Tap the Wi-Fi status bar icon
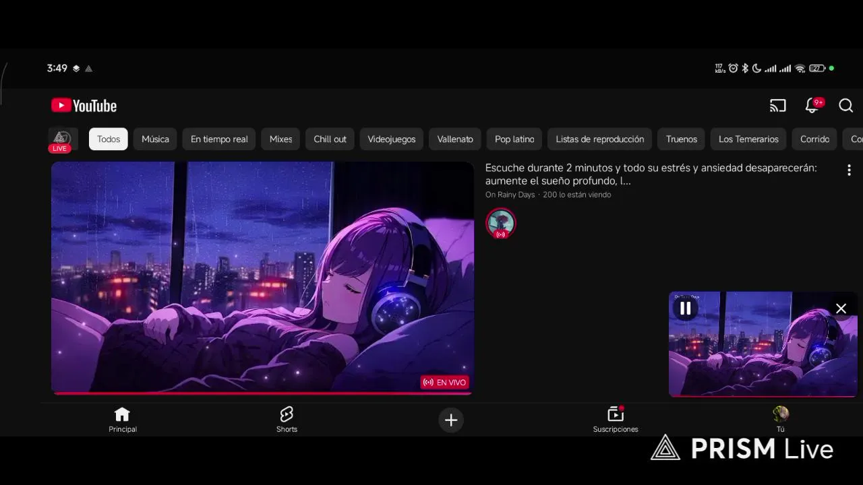This screenshot has width=863, height=485. (x=800, y=68)
